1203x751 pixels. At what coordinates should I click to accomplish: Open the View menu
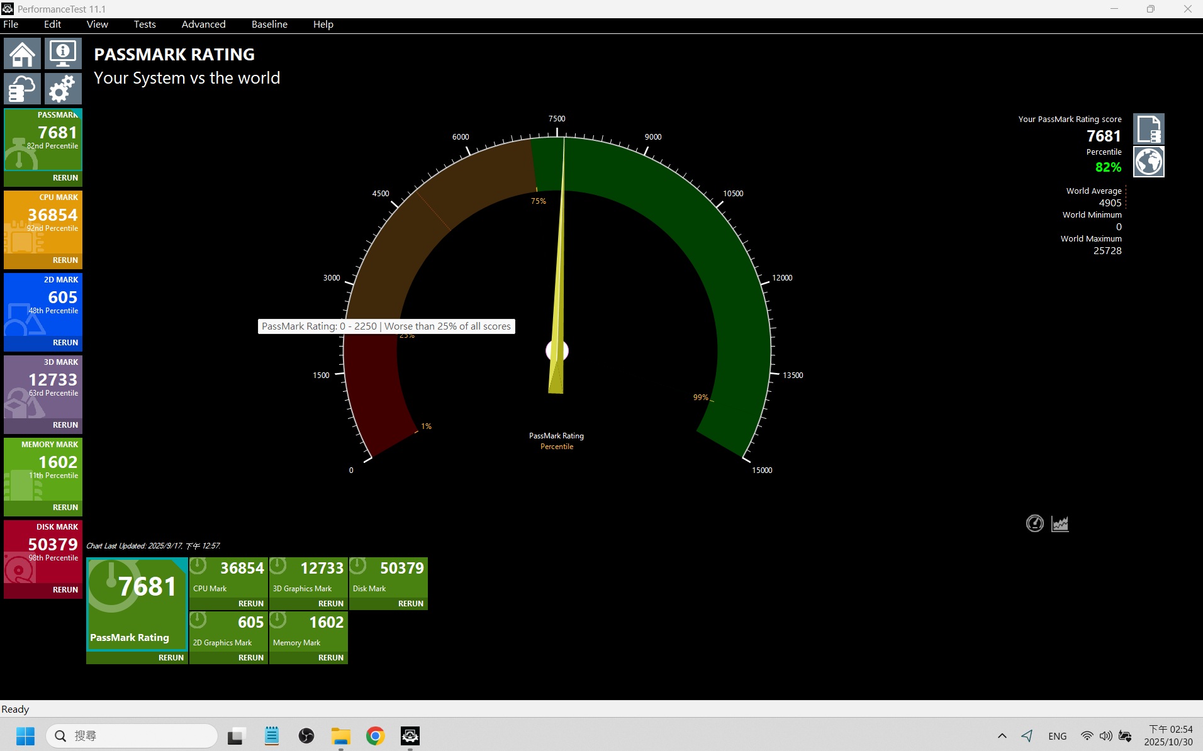pyautogui.click(x=97, y=24)
